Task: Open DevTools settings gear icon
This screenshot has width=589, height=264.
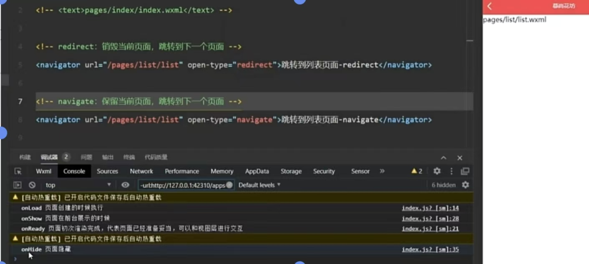Action: coord(437,171)
